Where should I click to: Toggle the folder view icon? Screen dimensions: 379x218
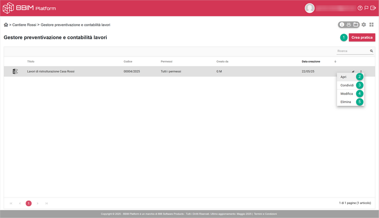pos(355,25)
